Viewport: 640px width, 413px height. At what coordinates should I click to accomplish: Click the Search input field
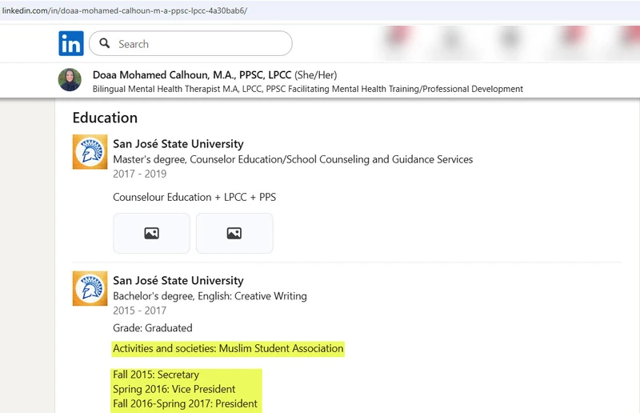tap(200, 44)
